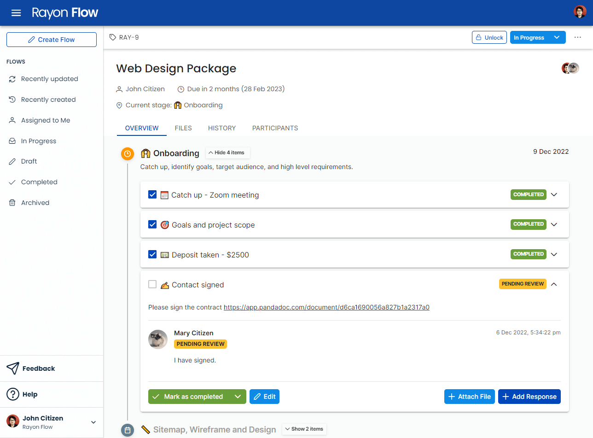Open the Archived flows view
This screenshot has width=593, height=438.
tap(35, 202)
